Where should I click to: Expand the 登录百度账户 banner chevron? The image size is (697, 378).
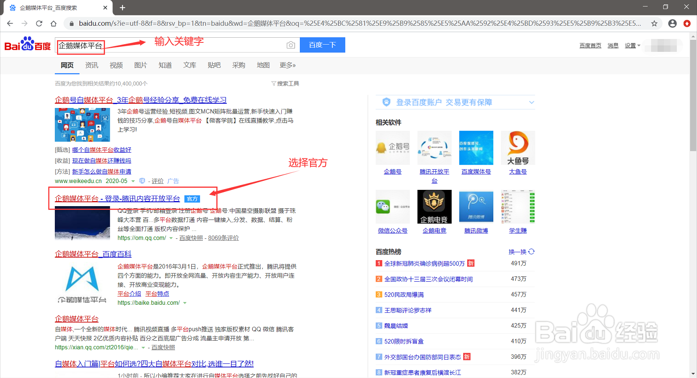point(531,102)
